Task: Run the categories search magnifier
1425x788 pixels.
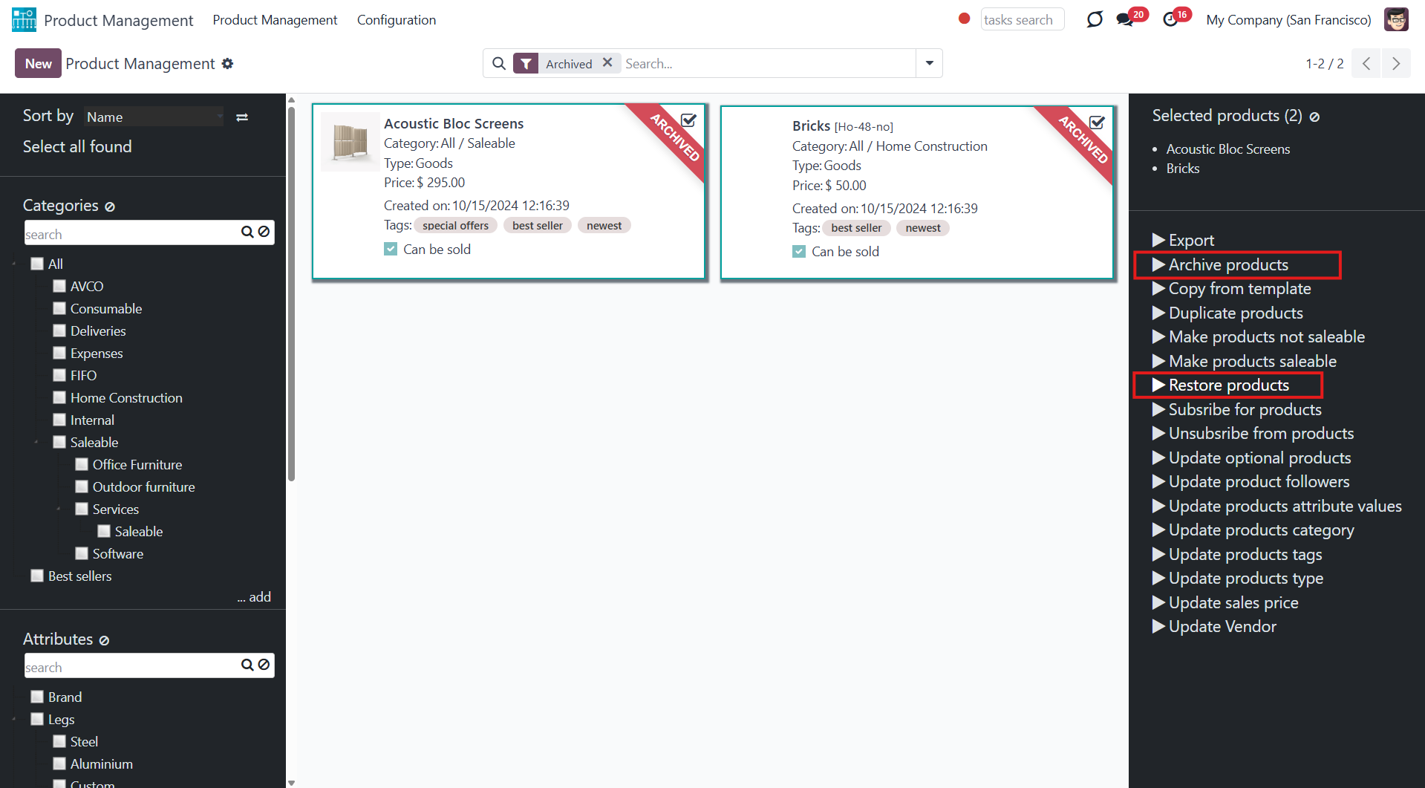Action: (247, 232)
